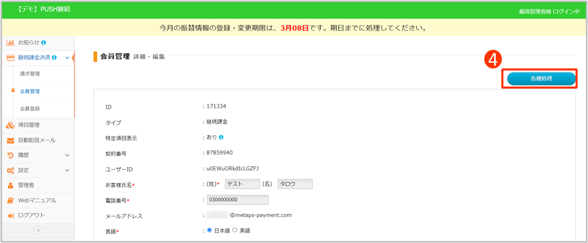Select the 英語 language radio button
This screenshot has height=243, width=588.
pyautogui.click(x=235, y=230)
